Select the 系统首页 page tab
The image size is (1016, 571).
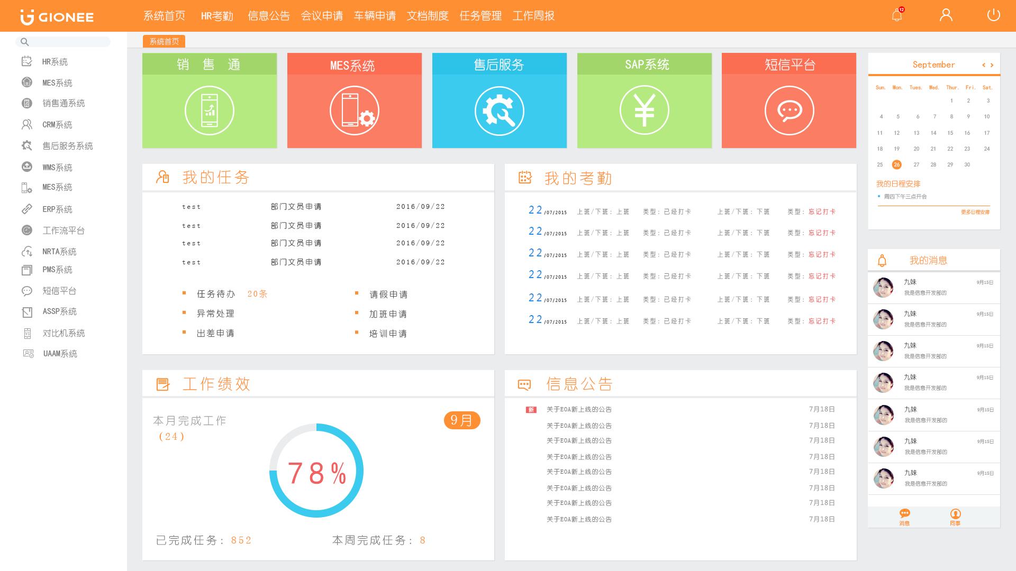click(164, 41)
